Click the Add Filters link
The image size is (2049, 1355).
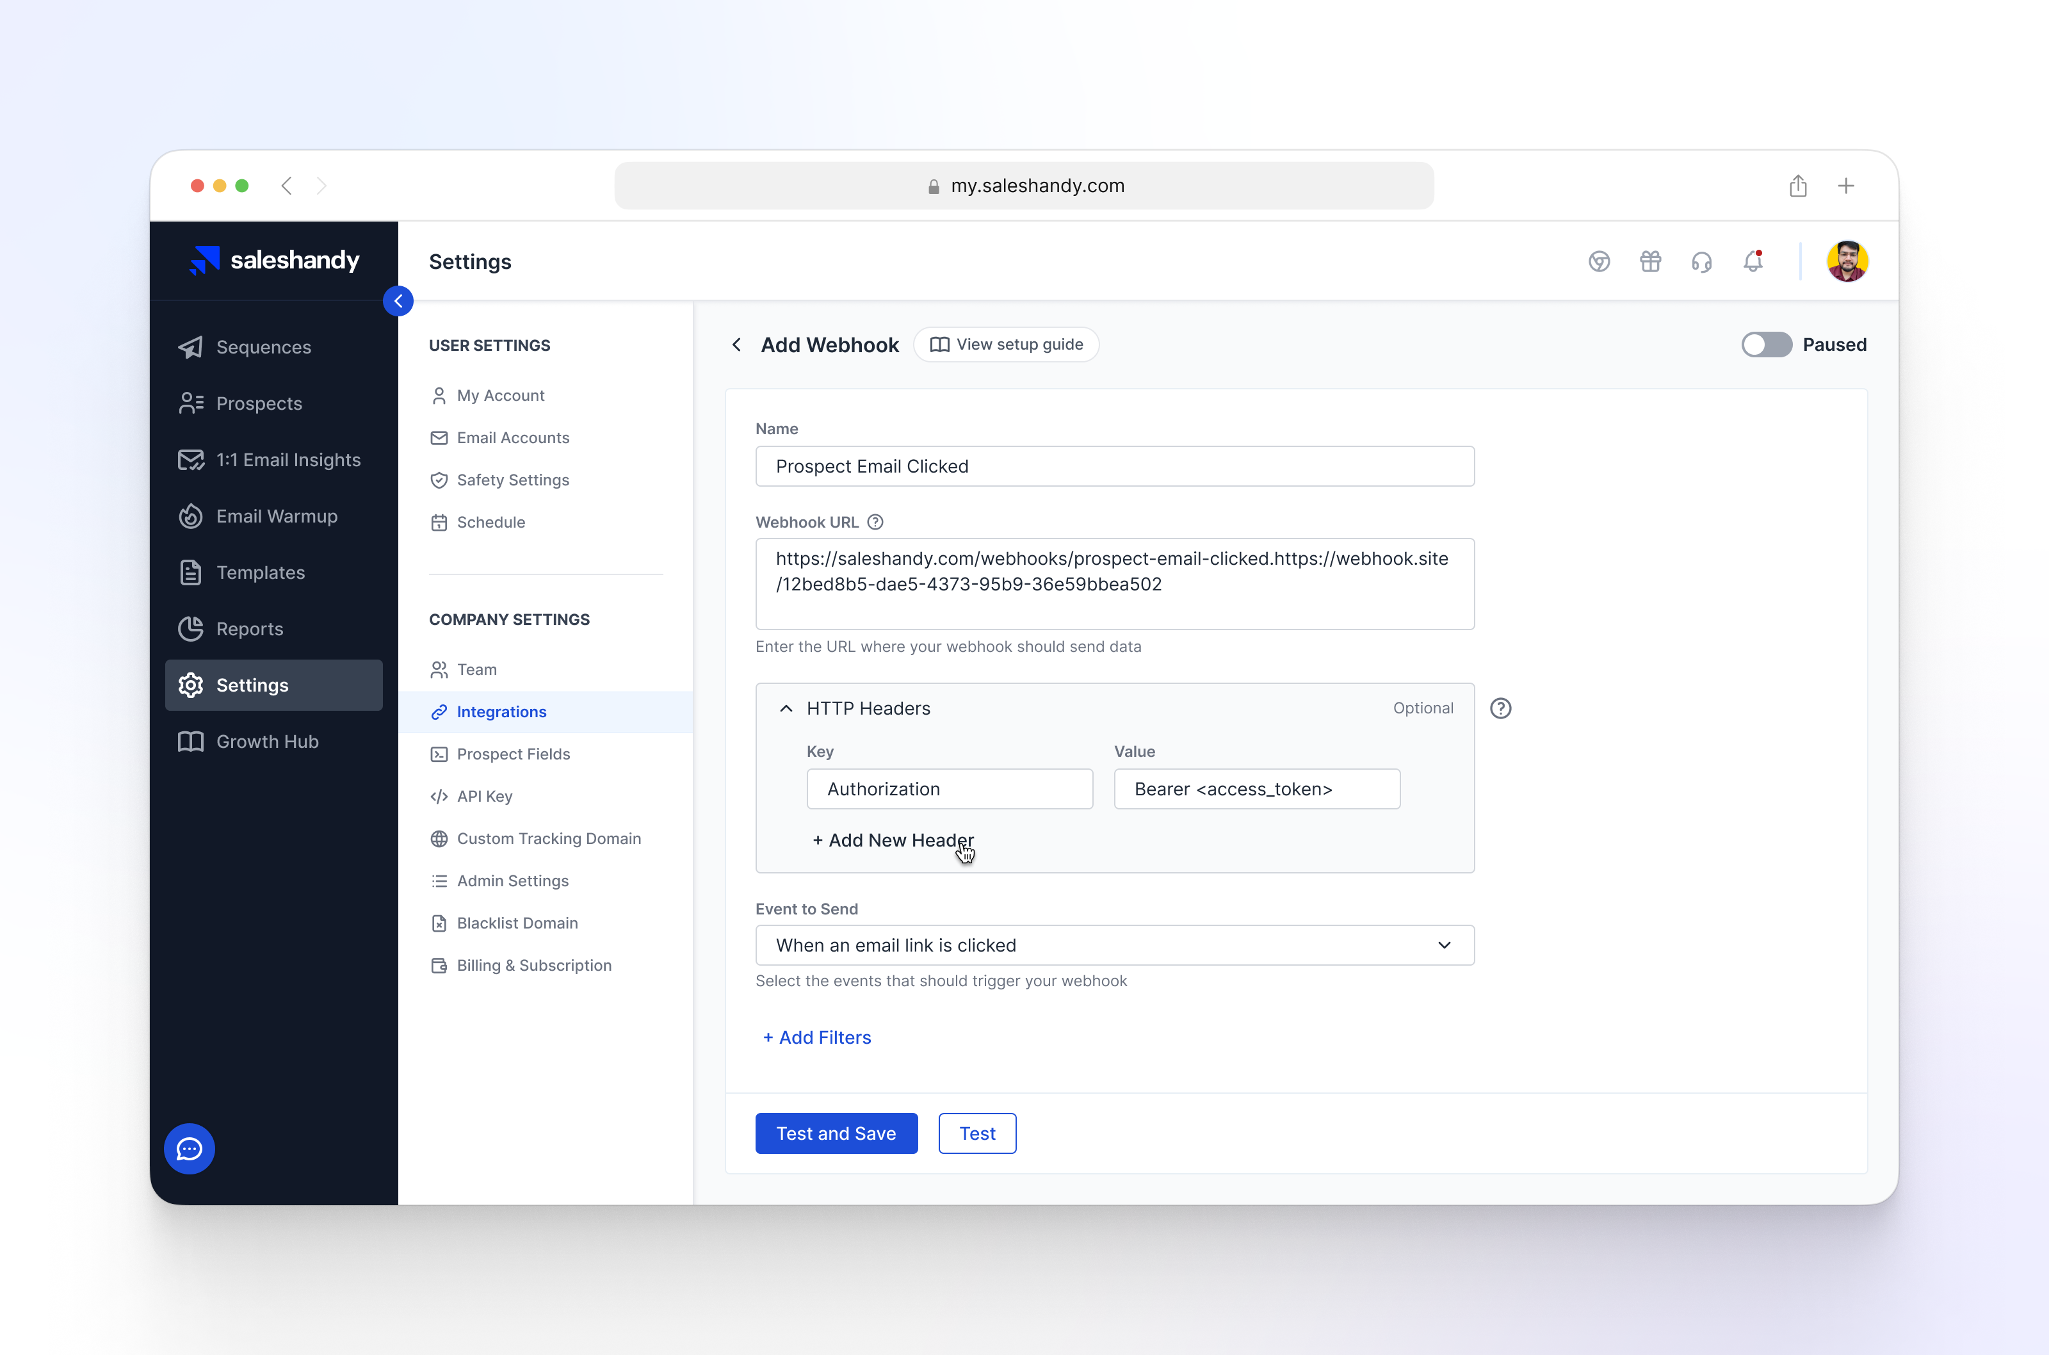816,1037
